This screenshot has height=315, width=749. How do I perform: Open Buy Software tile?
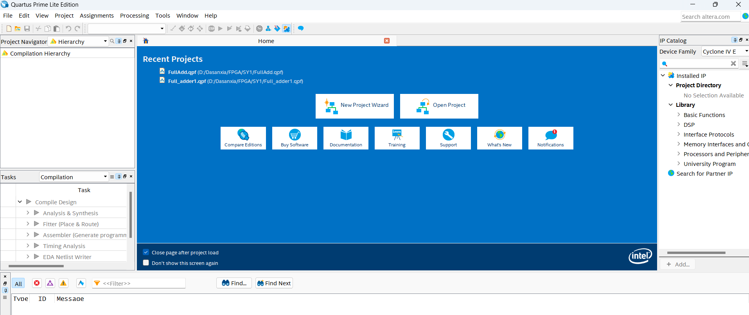click(295, 138)
